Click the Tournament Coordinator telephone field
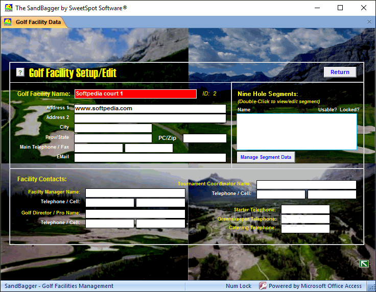The width and height of the screenshot is (376, 292). coord(281,194)
